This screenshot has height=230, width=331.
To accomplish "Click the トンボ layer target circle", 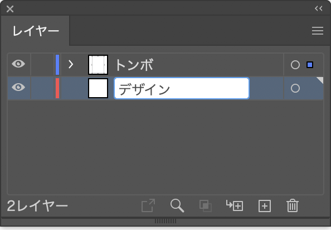I will [295, 65].
